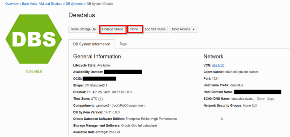Viewport: 290px width, 137px height.
Task: Click the Change Shape button
Action: click(113, 29)
